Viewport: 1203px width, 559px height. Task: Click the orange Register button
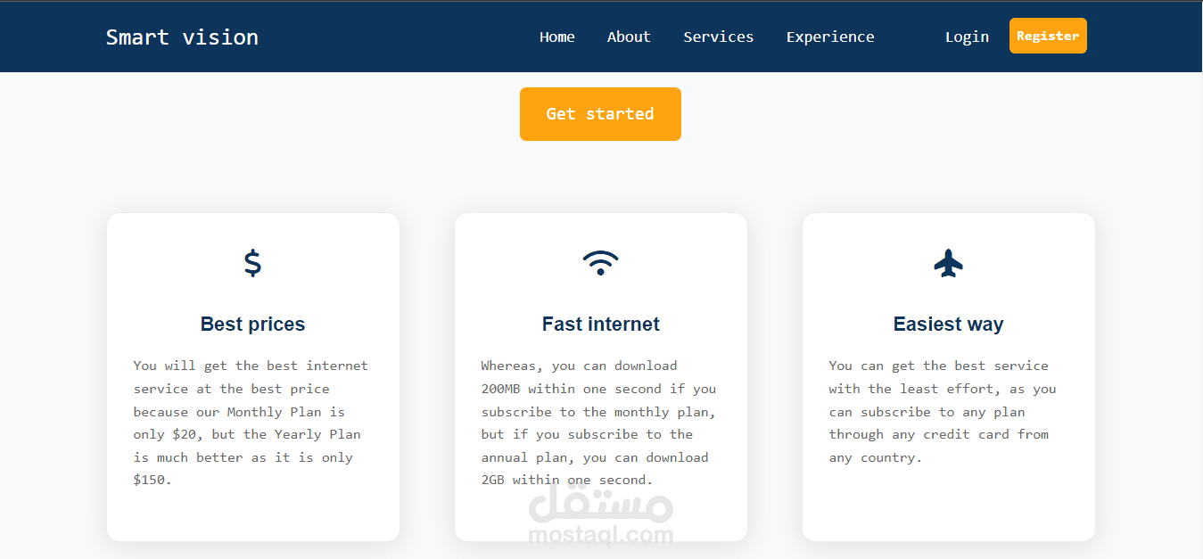1048,36
